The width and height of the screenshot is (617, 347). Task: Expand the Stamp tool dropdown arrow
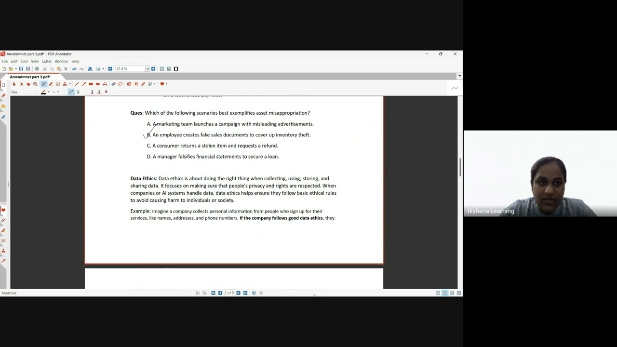coord(70,84)
